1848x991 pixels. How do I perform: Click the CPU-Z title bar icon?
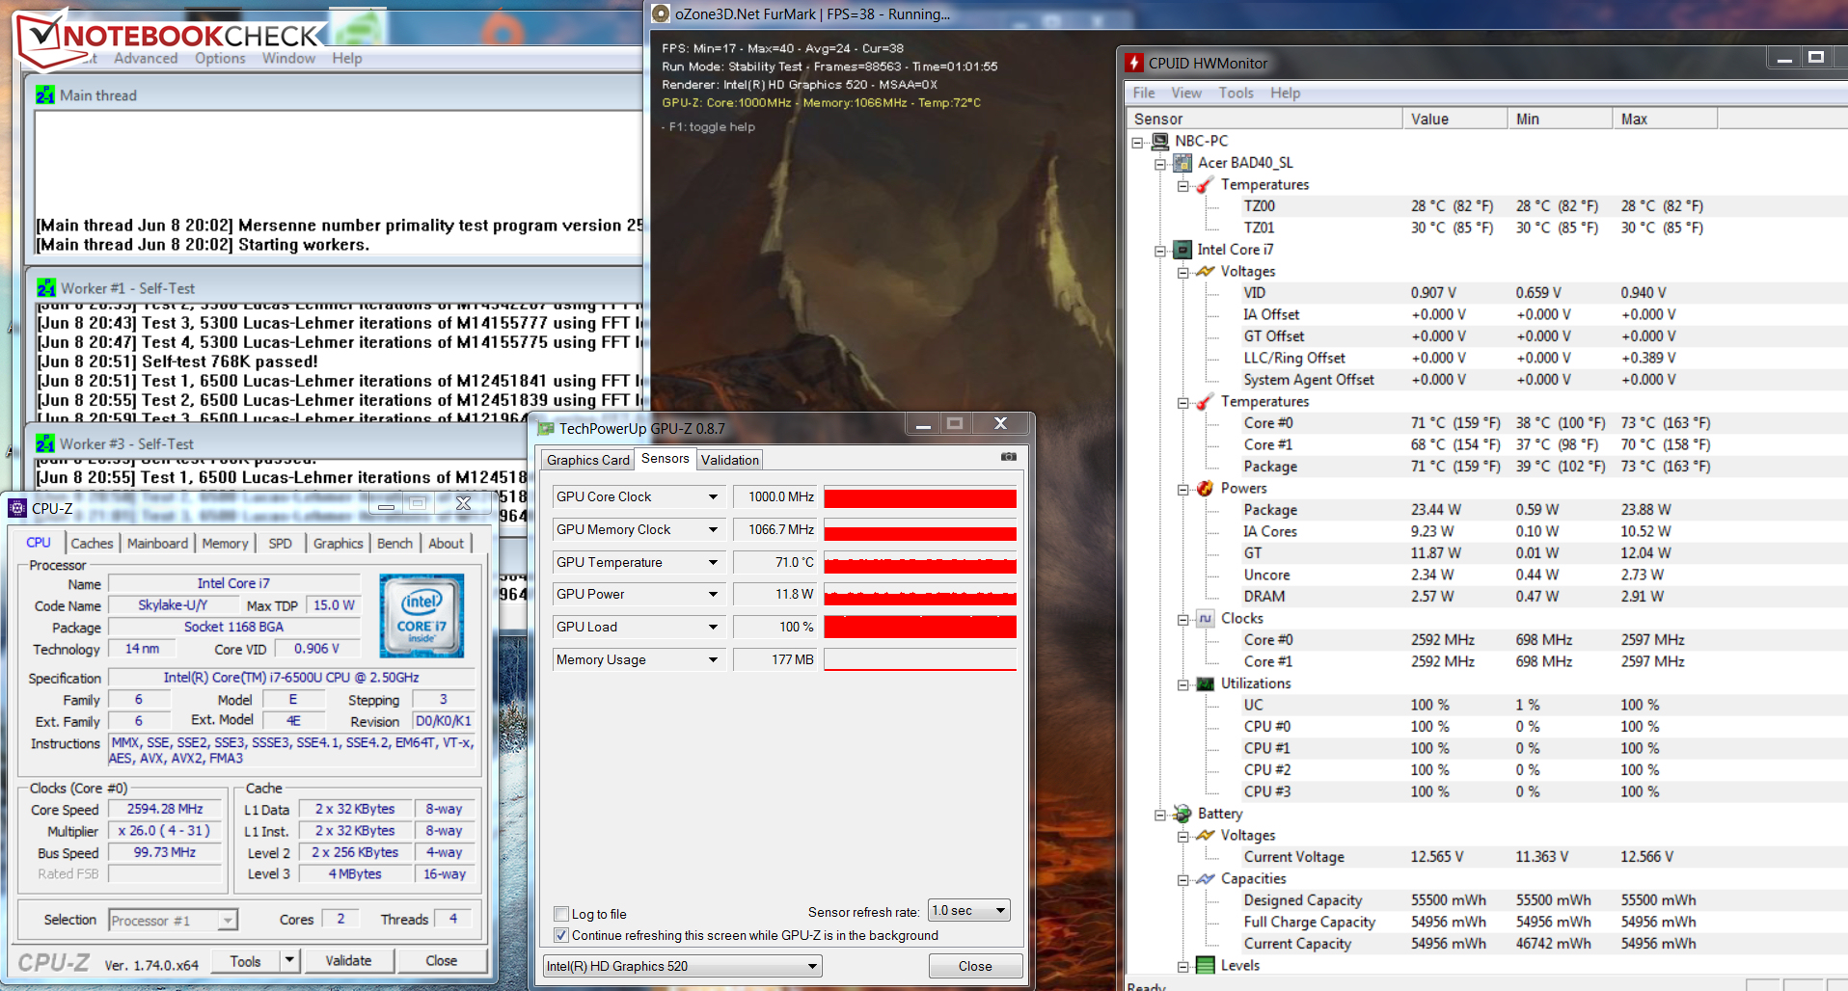pyautogui.click(x=17, y=508)
